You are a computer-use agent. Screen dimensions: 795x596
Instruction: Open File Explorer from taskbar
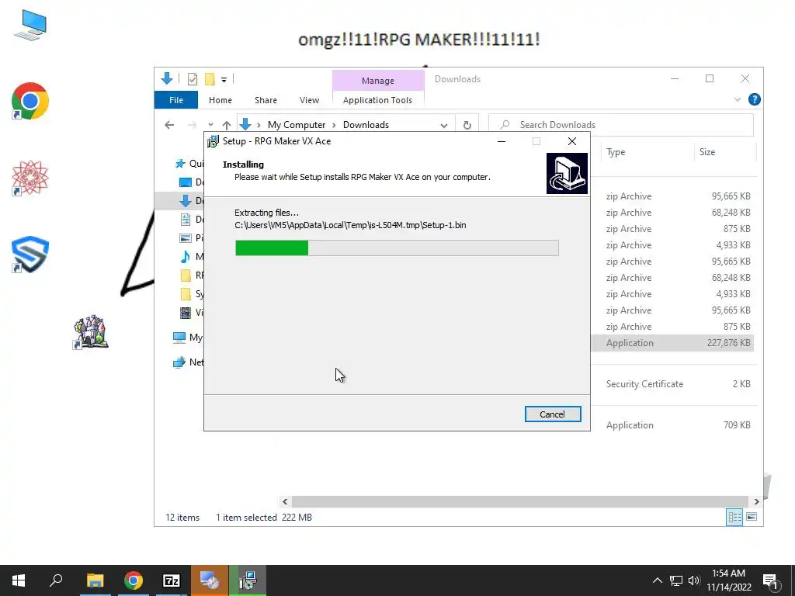coord(95,580)
